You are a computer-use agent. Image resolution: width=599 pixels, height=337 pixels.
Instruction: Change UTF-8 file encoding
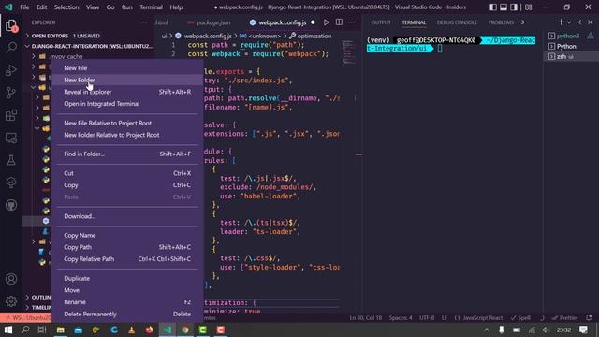pos(427,318)
